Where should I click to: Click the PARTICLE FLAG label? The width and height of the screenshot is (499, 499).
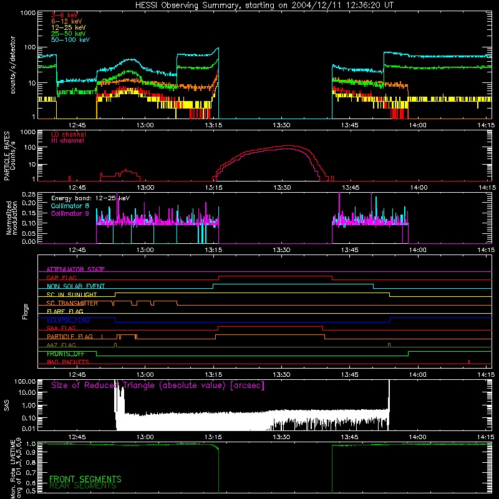(70, 336)
